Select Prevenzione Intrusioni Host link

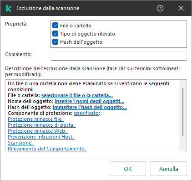click(41, 137)
